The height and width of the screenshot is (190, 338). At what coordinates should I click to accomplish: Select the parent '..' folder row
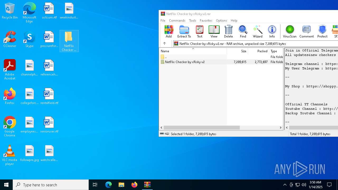[x=221, y=57]
